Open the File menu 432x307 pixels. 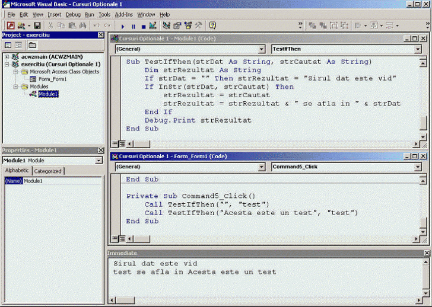(x=11, y=15)
